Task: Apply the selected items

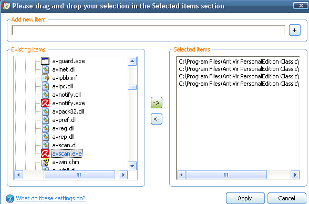Action: click(x=245, y=198)
